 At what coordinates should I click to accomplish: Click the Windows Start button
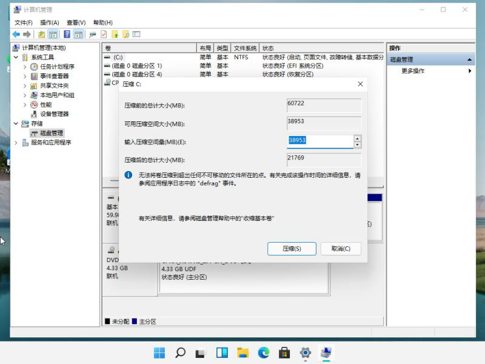[x=160, y=352]
